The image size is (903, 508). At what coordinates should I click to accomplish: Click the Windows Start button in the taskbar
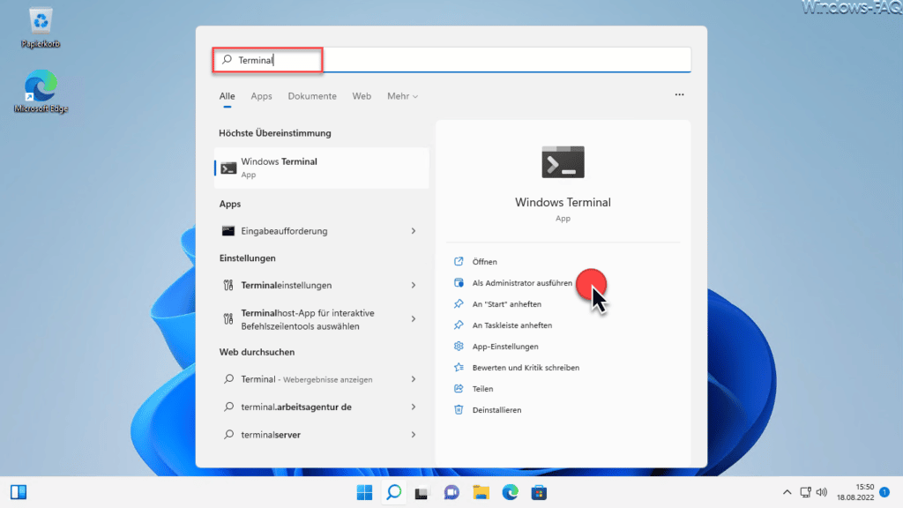tap(364, 492)
